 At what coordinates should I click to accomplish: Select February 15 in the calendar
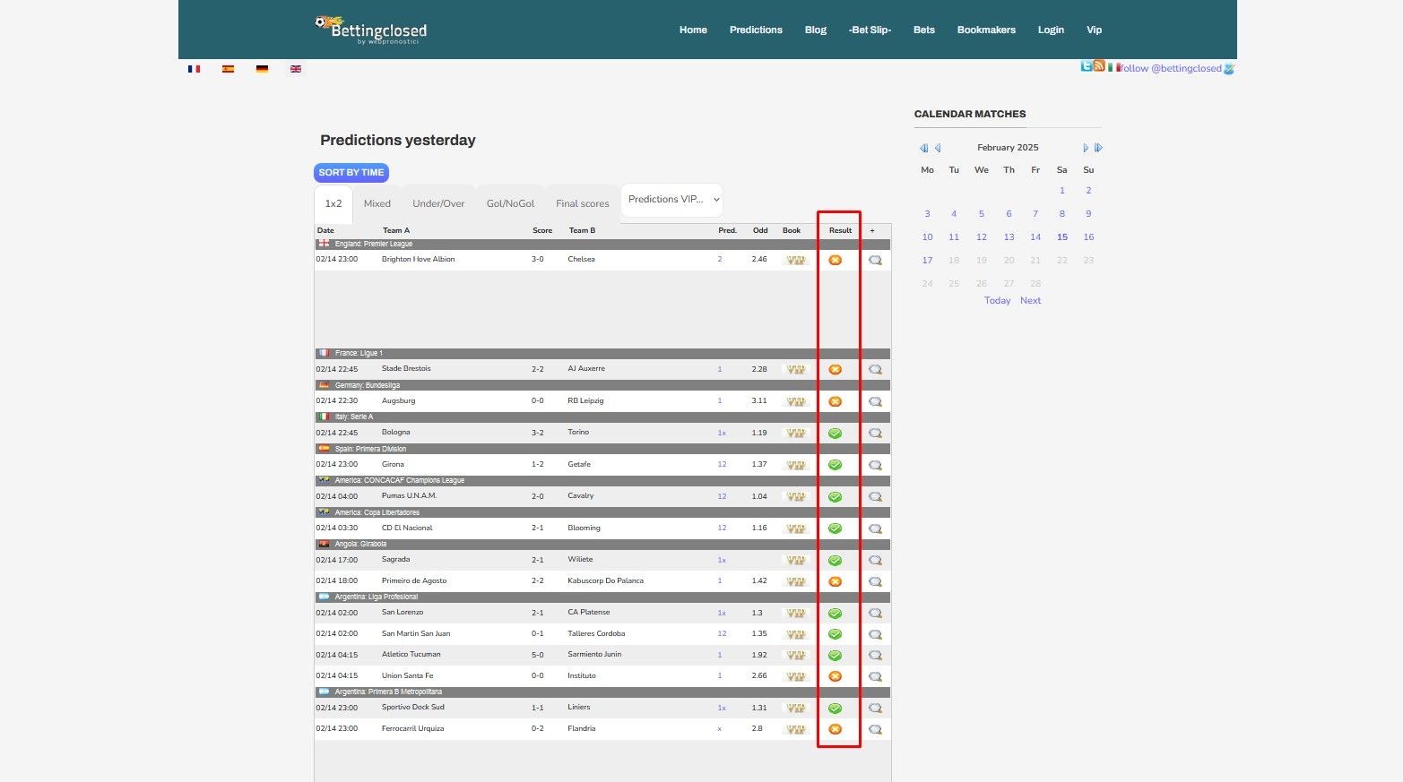click(x=1062, y=237)
